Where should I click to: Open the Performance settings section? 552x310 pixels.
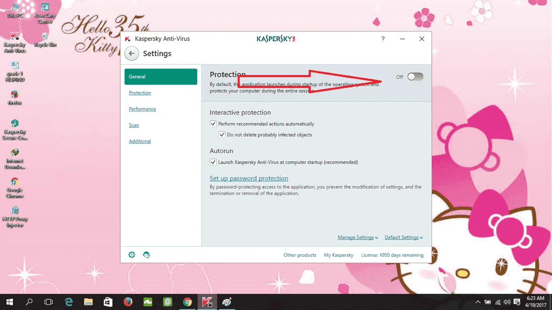pyautogui.click(x=142, y=109)
